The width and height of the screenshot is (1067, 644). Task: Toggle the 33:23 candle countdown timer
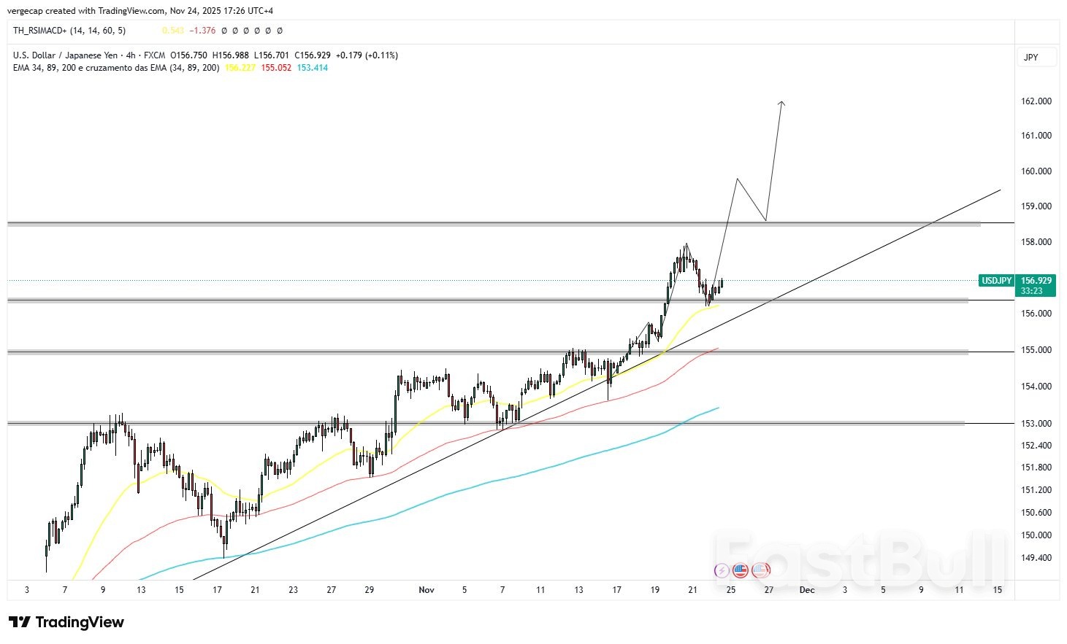(1032, 290)
